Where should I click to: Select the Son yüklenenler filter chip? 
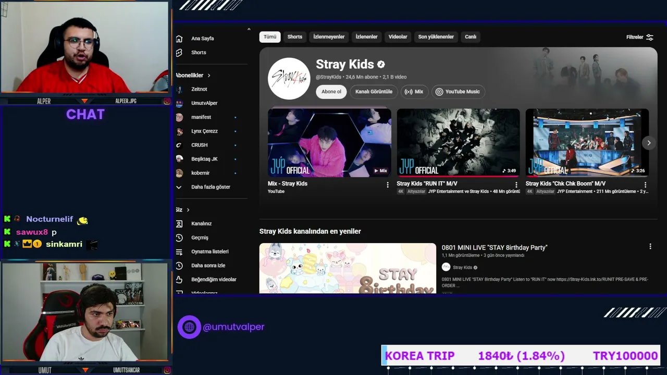436,37
